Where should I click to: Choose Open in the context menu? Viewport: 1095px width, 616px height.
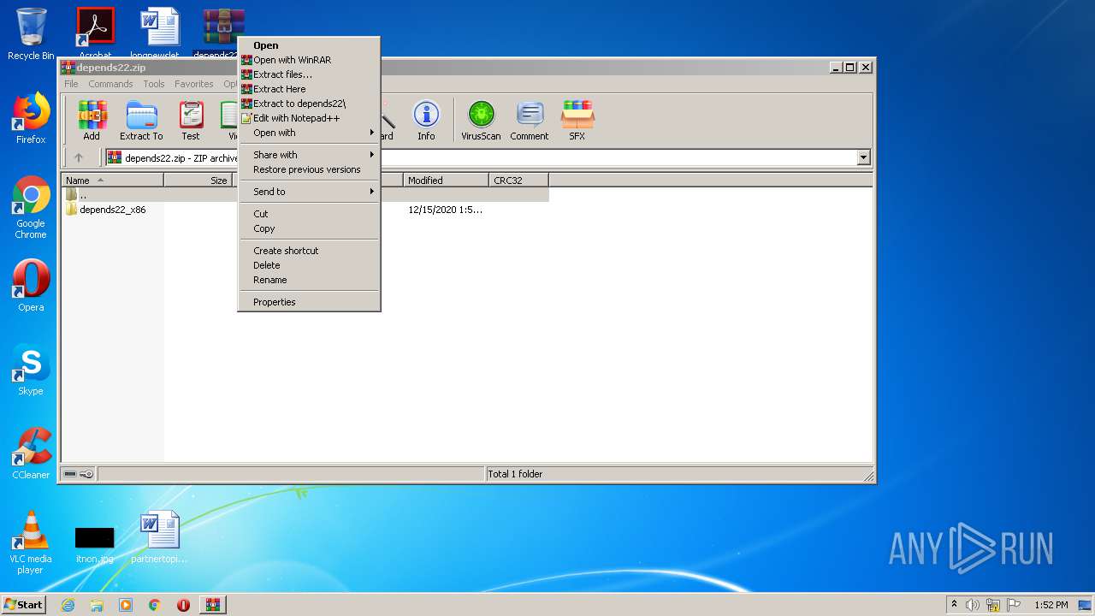click(x=309, y=45)
